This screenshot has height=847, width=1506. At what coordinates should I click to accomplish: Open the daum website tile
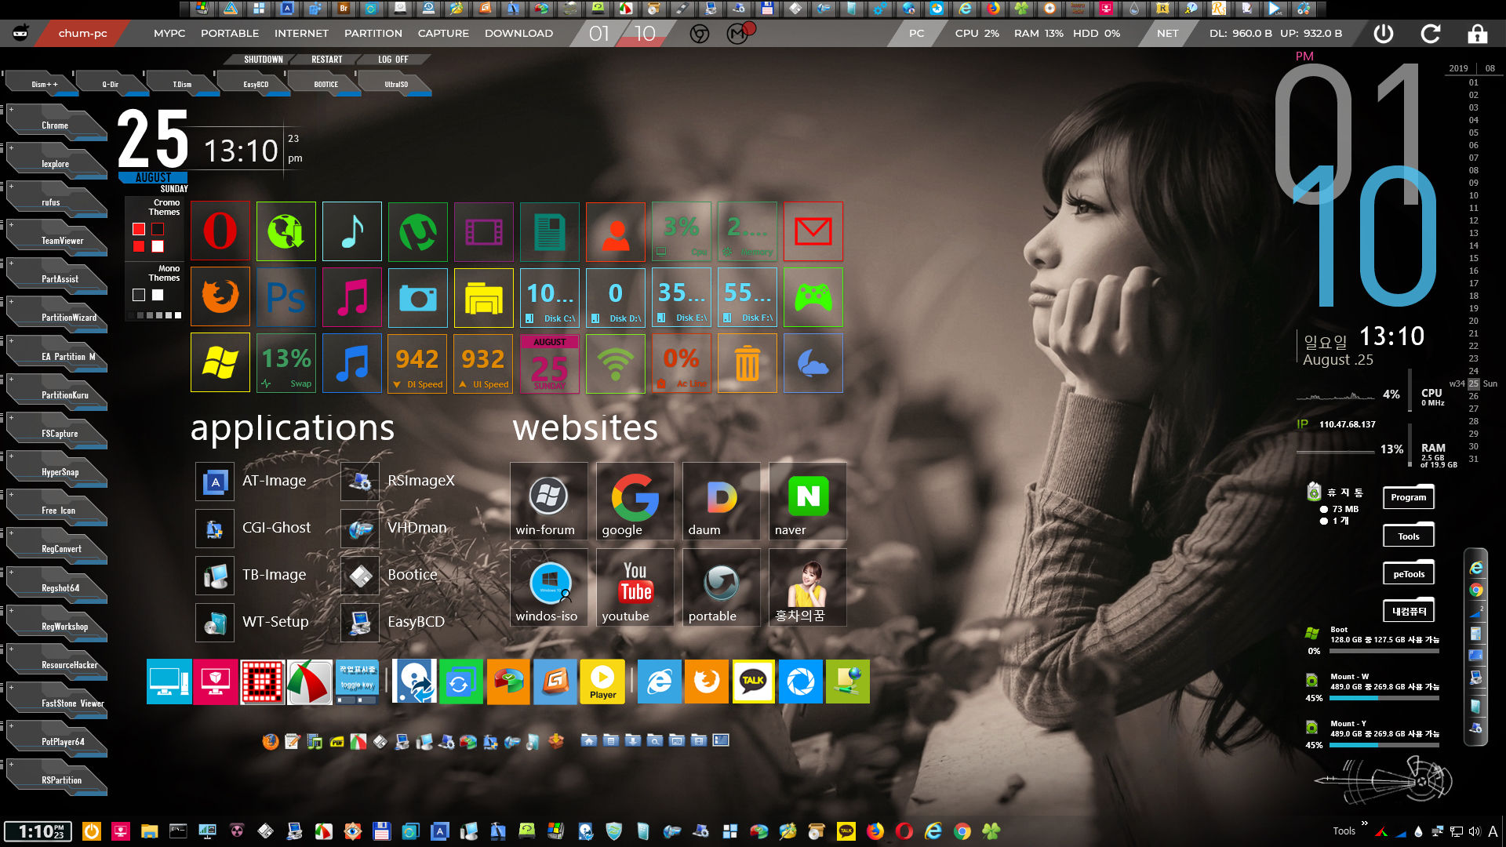pyautogui.click(x=721, y=500)
